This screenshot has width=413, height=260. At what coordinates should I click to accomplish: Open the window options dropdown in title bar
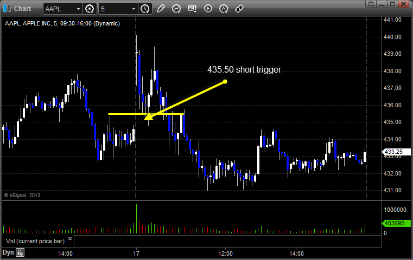(x=371, y=4)
